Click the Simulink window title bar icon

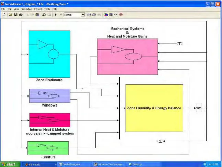(x=2, y=4)
